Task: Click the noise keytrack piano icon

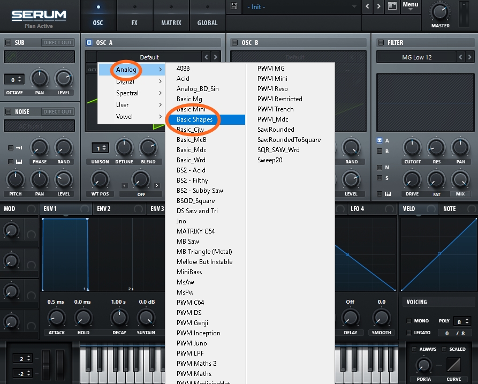Action: (x=11, y=162)
